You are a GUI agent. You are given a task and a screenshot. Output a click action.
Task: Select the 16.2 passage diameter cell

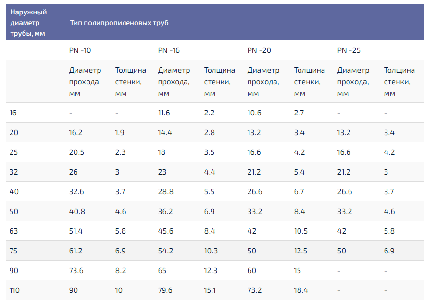click(x=75, y=133)
